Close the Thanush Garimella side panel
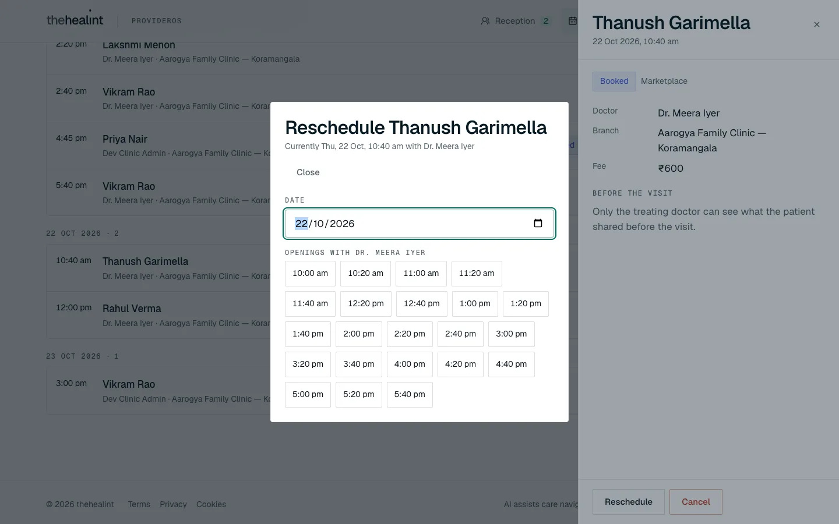Image resolution: width=839 pixels, height=524 pixels. tap(817, 24)
